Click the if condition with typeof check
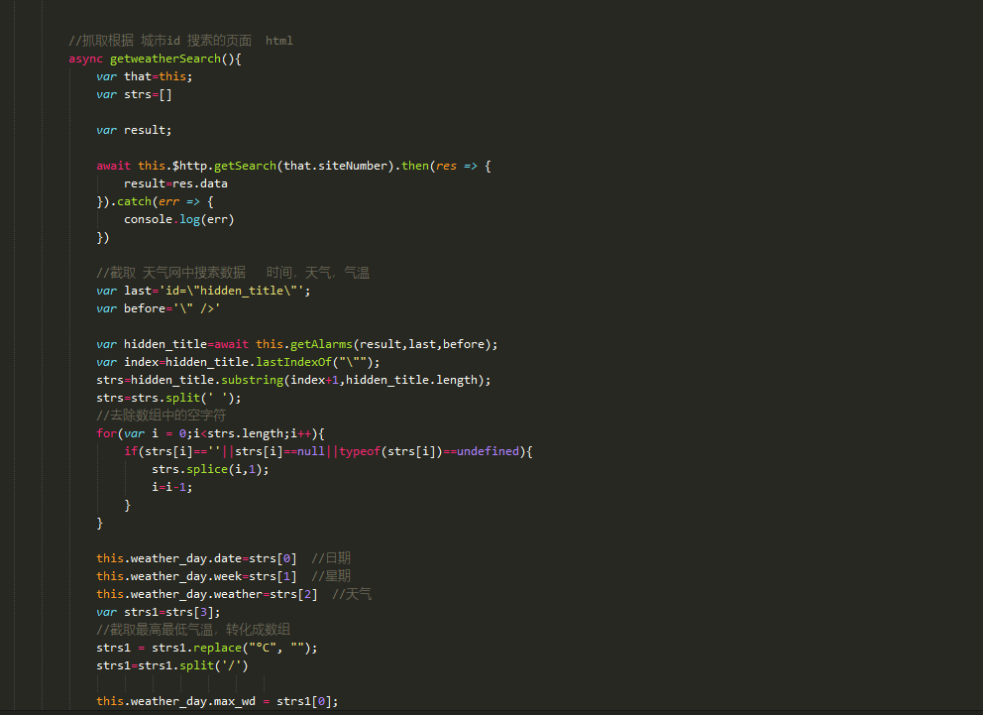 [329, 451]
